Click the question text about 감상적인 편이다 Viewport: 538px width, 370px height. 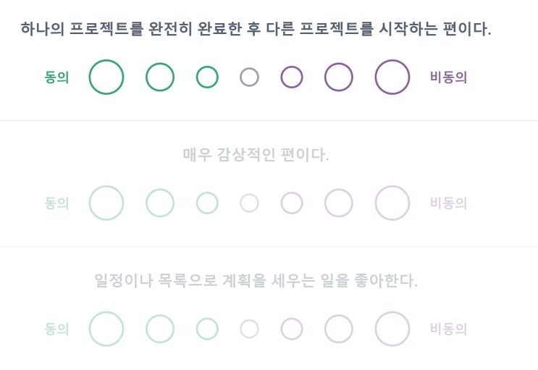pos(256,154)
